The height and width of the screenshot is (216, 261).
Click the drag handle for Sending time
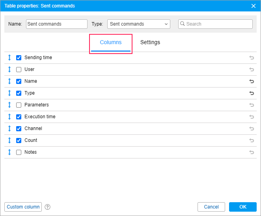(9, 58)
